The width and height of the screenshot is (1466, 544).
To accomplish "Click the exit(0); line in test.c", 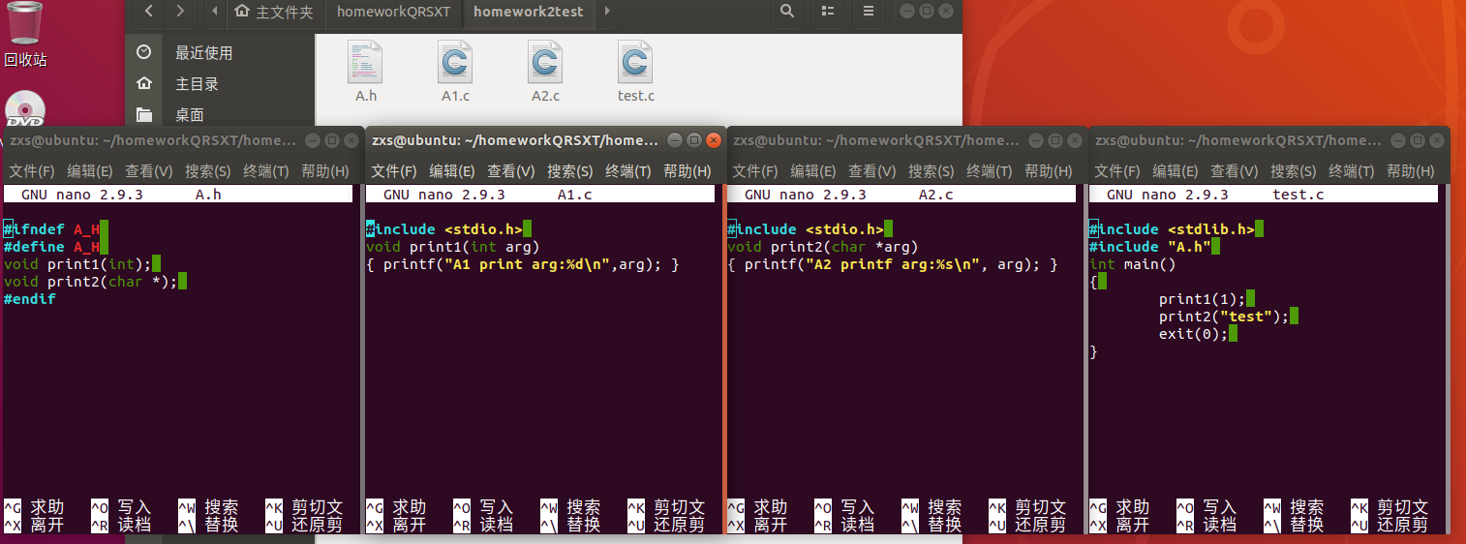I will point(1194,334).
